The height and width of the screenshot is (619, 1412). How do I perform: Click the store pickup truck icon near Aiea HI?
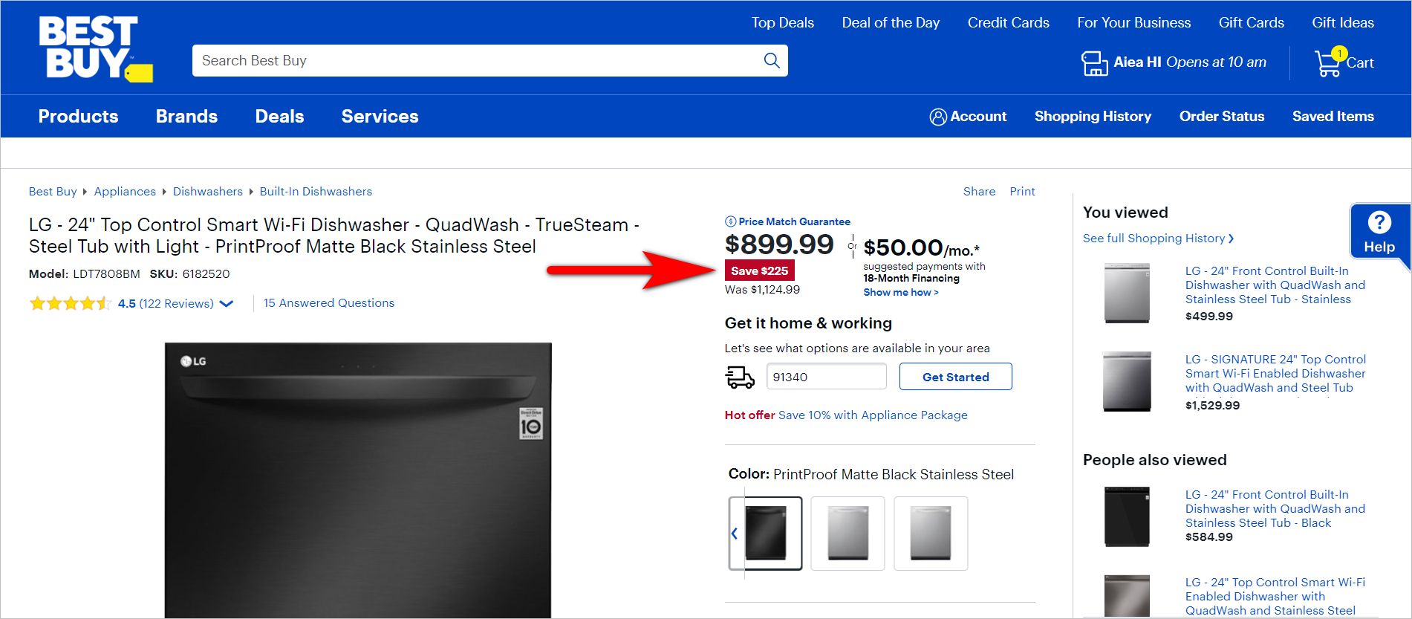[x=1094, y=63]
